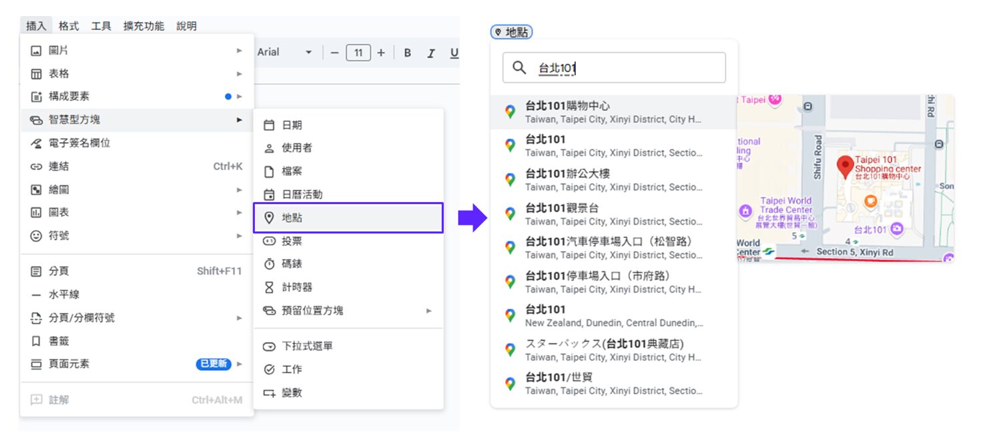The image size is (1001, 448).
Task: Choose 台北101汽車停車場入口（松智路） result
Action: (x=614, y=248)
